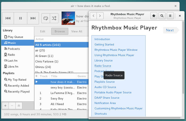Image resolution: width=186 pixels, height=121 pixels.
Task: Click the help window horizontal scrollbar
Action: tap(135, 118)
